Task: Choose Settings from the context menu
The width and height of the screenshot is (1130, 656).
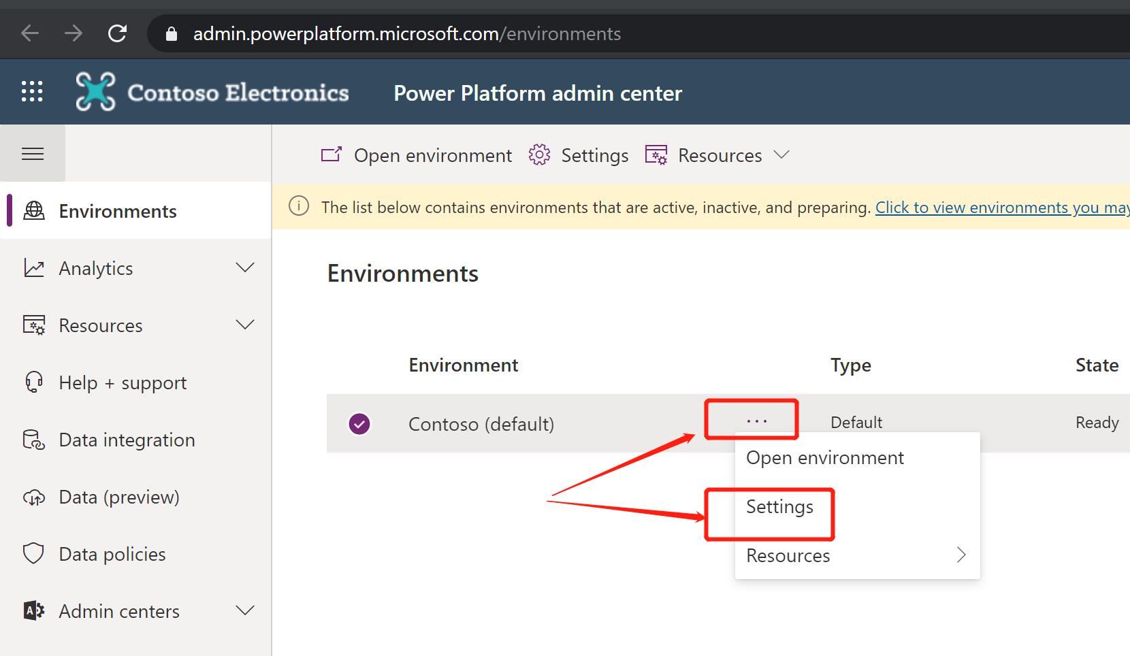Action: click(x=858, y=506)
